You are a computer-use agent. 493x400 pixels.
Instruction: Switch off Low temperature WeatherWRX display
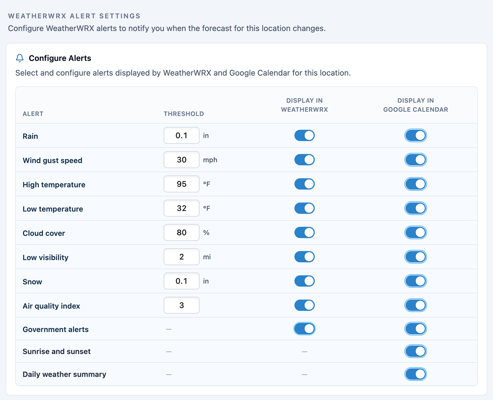point(304,208)
